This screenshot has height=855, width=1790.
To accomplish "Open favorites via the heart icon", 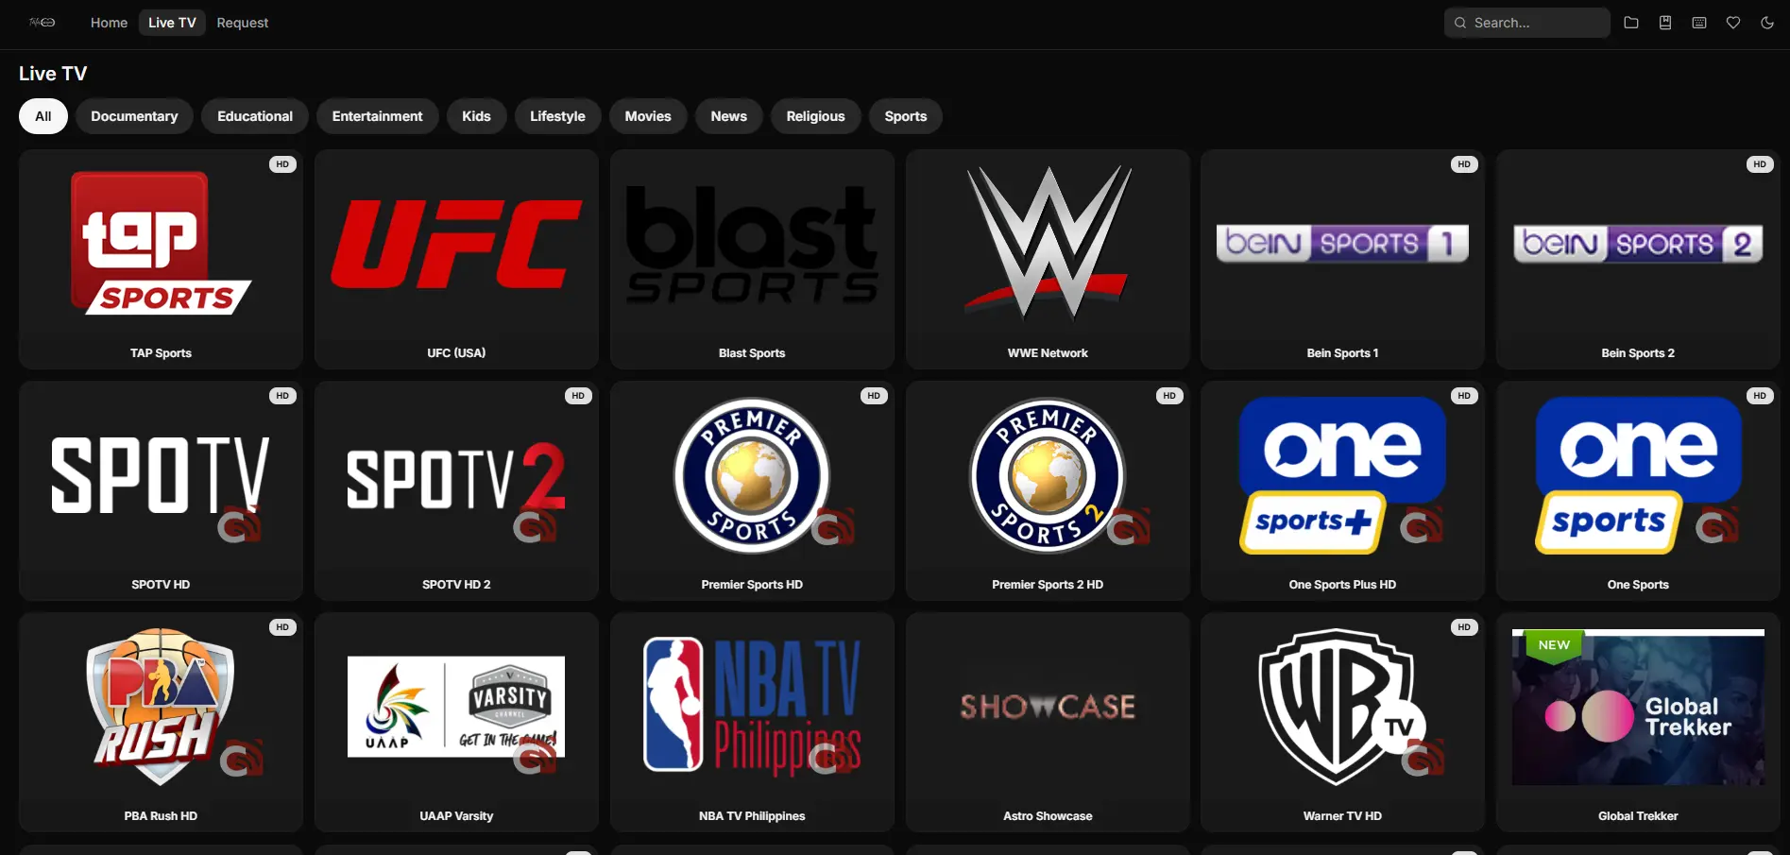I will [x=1733, y=23].
